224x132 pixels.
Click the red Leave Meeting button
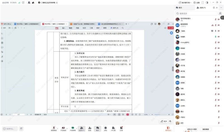(168, 128)
